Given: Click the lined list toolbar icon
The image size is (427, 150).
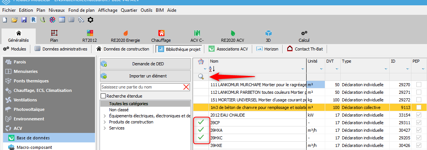Looking at the screenshot, I should [x=71, y=20].
